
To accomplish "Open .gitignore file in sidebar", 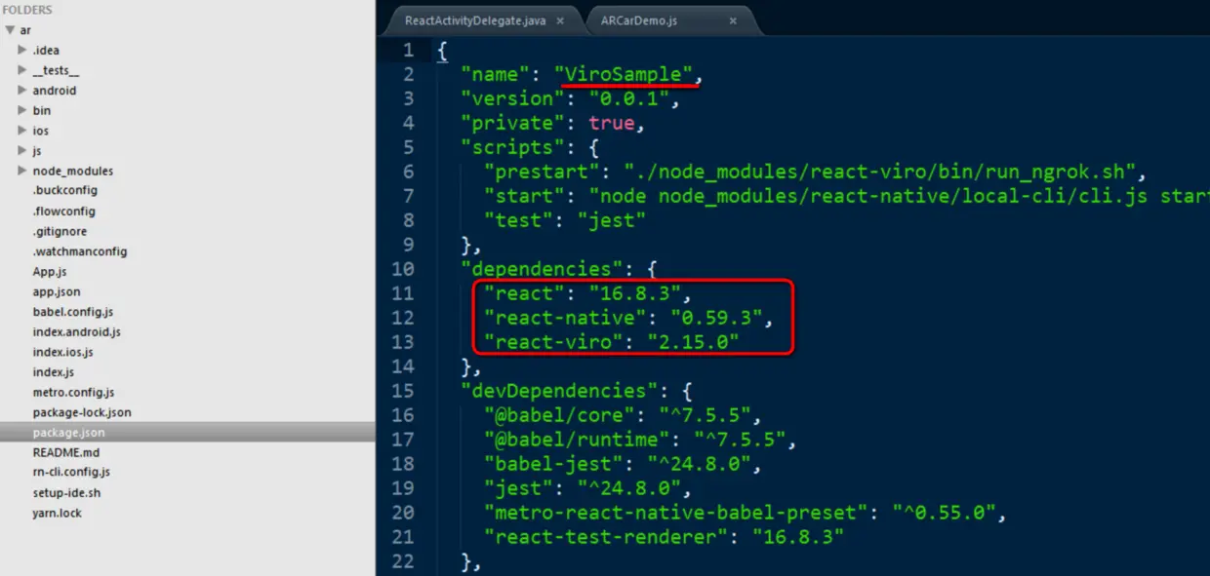I will click(x=60, y=231).
